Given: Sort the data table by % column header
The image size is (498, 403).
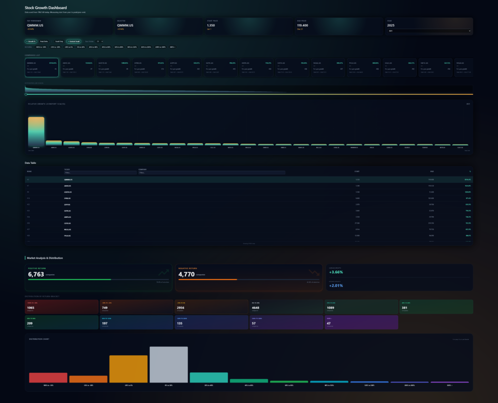Looking at the screenshot, I should pos(470,172).
